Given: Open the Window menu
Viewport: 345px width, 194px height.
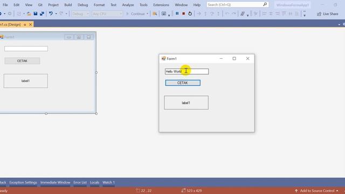Looking at the screenshot, I should [x=181, y=5].
